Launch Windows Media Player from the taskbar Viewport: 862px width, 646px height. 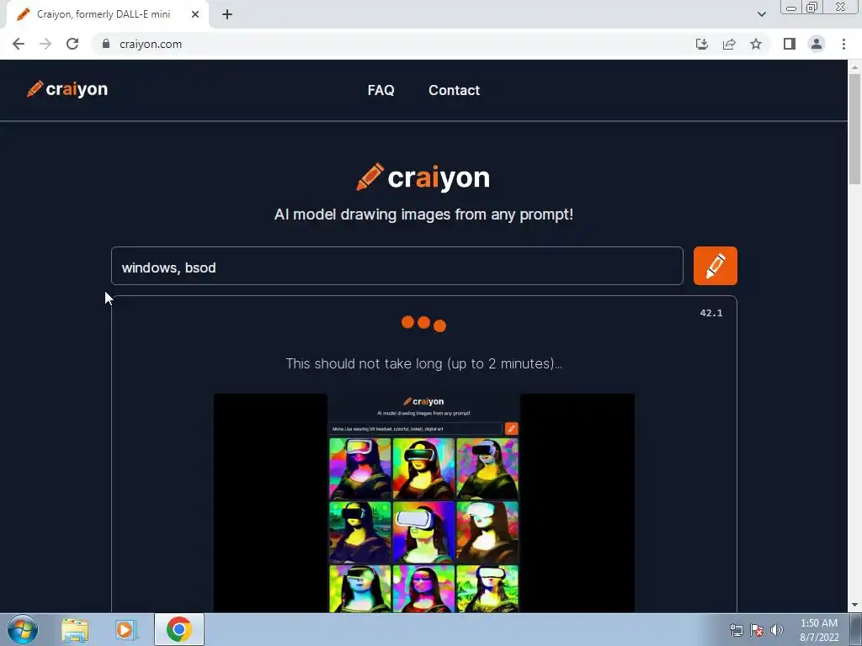[126, 629]
